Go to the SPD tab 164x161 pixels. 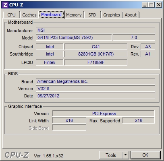(x=92, y=15)
